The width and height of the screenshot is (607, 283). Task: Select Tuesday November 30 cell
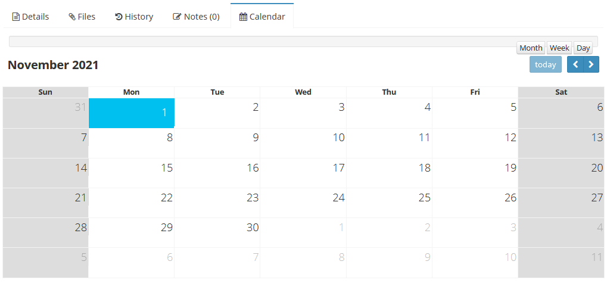[217, 232]
